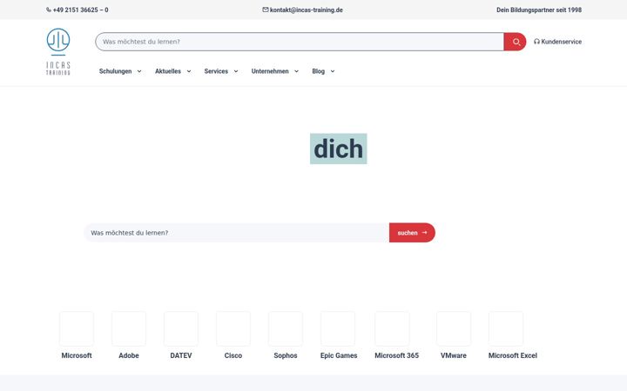Click the red 'suchen' button
This screenshot has width=627, height=391.
point(412,233)
